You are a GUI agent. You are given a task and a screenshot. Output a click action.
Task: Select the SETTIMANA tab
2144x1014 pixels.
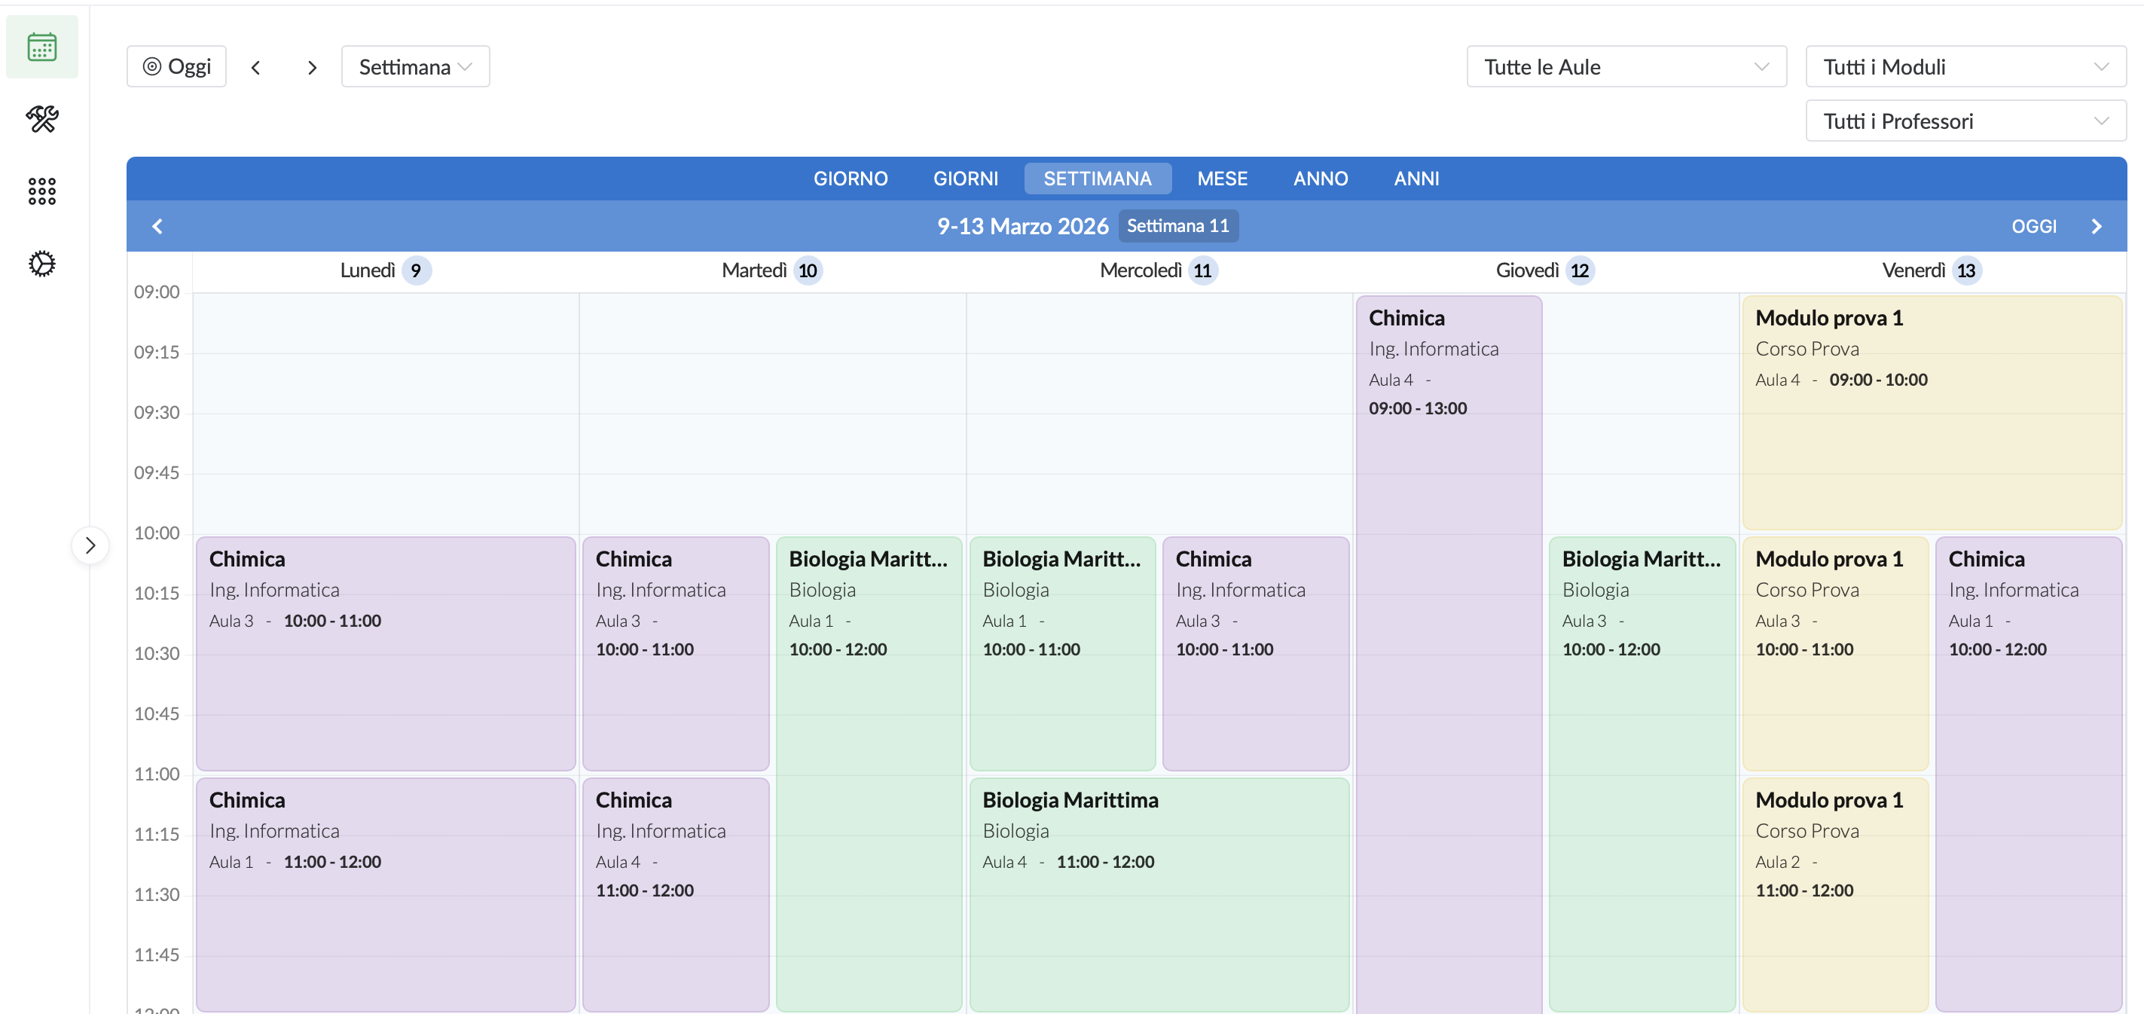click(x=1098, y=178)
